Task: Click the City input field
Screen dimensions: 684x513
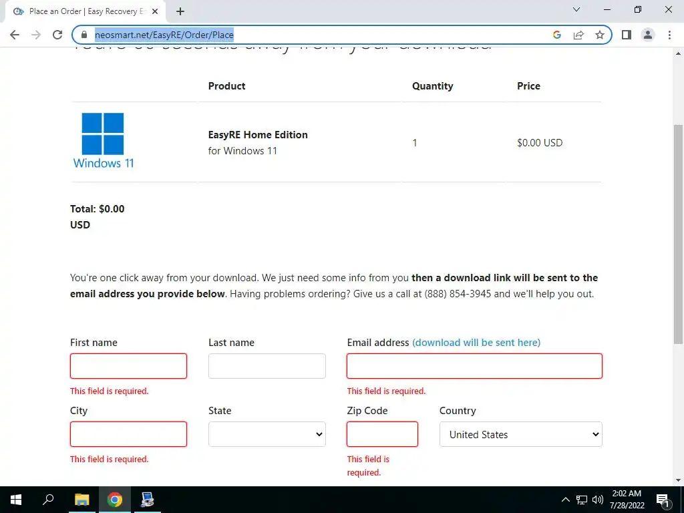Action: pyautogui.click(x=128, y=434)
